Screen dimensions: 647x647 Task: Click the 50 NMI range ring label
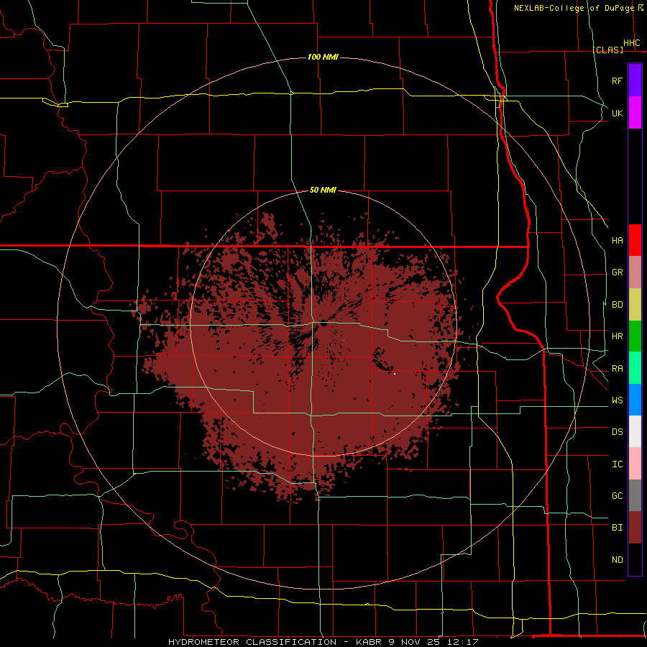[323, 190]
